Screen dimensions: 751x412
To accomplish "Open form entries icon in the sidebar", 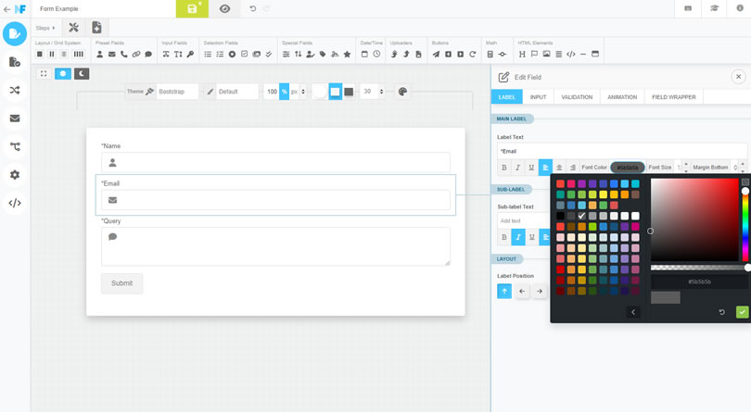I will (x=15, y=62).
